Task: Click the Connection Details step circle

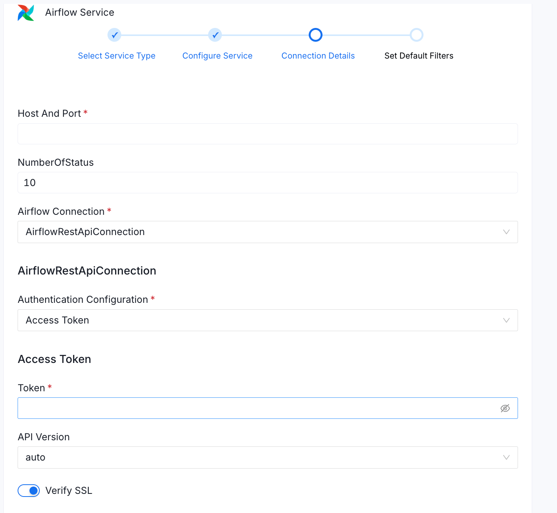Action: pos(316,35)
